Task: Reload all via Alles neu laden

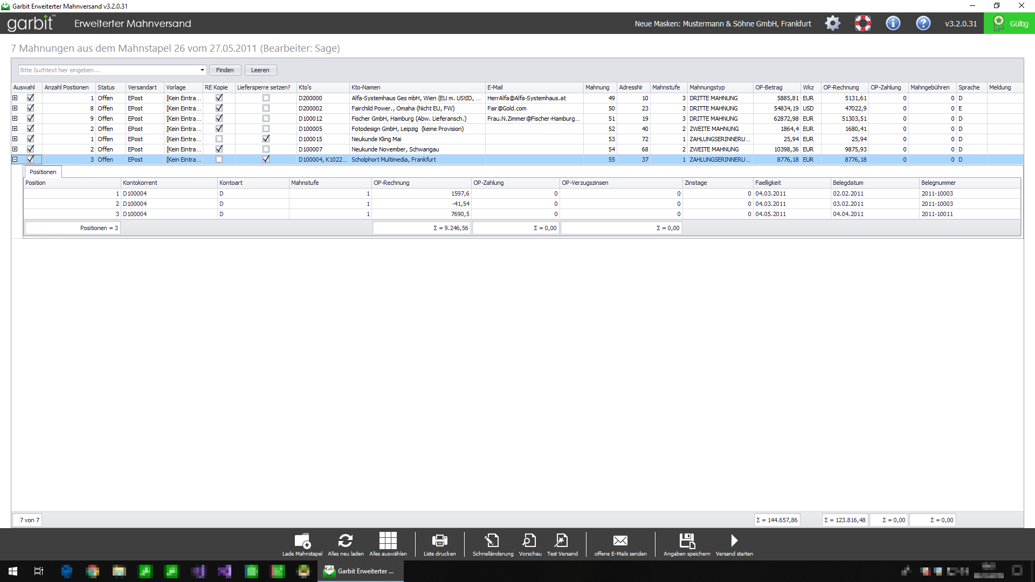Action: pos(346,541)
